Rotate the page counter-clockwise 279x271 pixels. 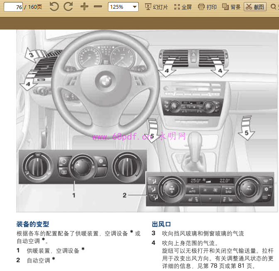54,7
